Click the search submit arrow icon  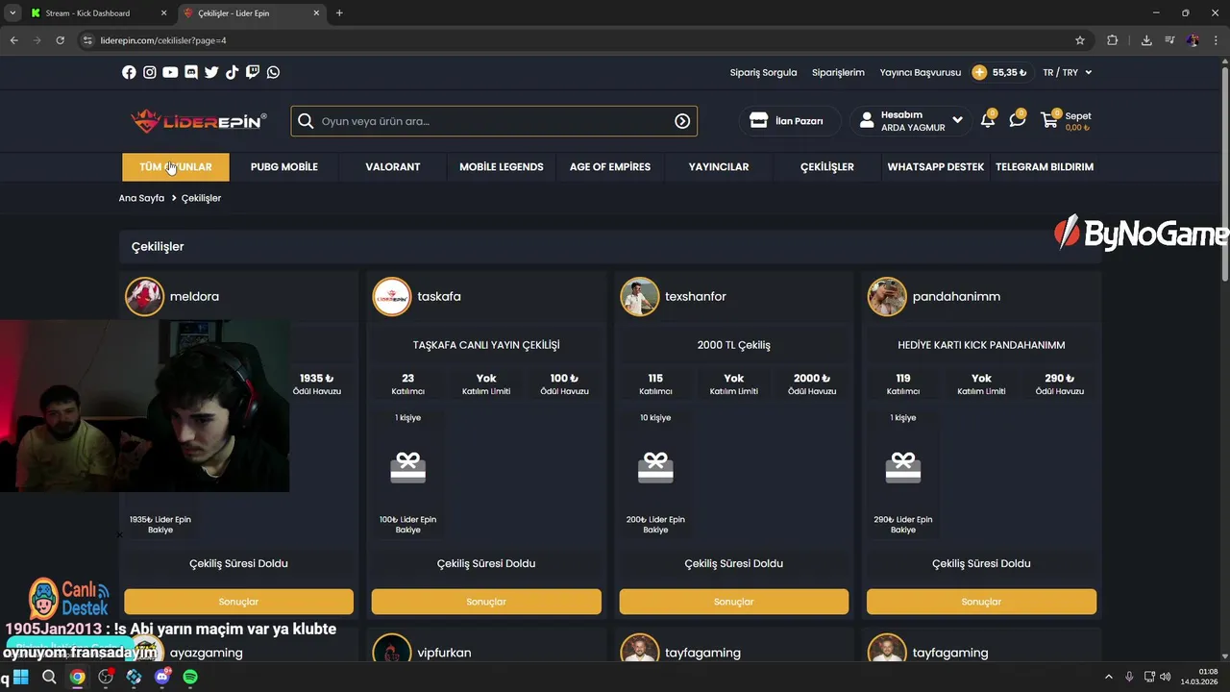point(682,121)
